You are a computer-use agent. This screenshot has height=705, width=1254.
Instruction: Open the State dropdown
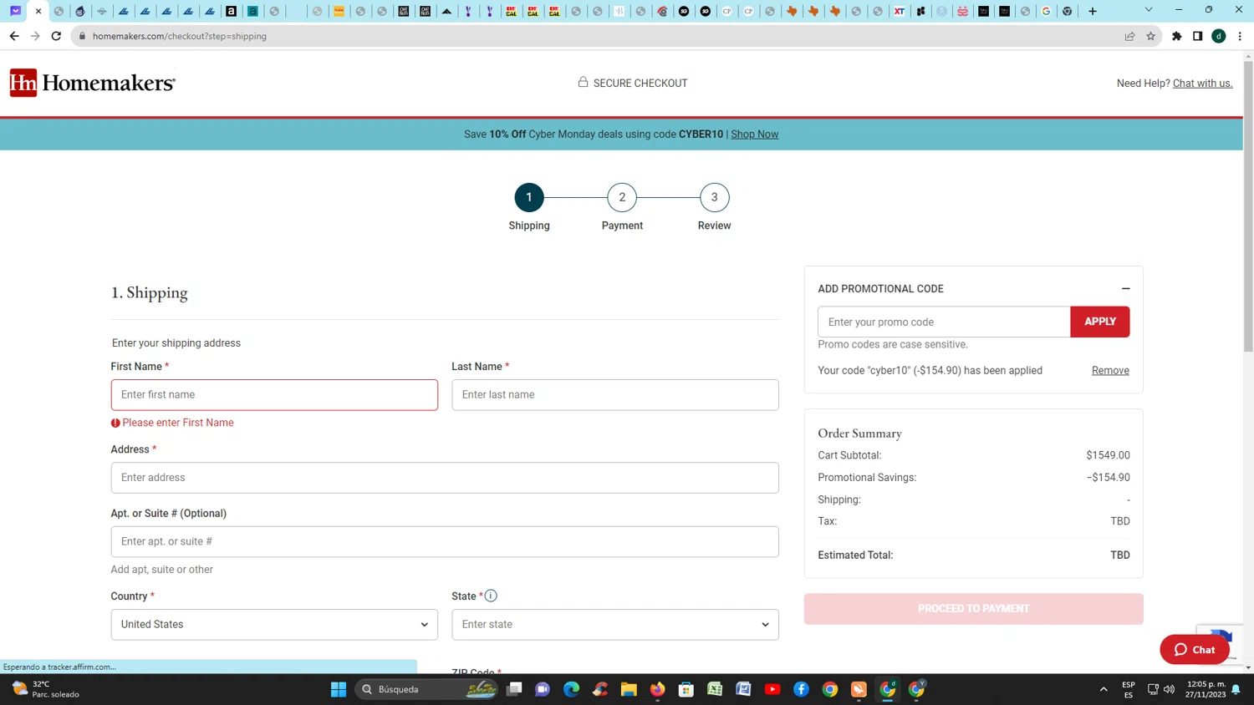click(x=615, y=624)
